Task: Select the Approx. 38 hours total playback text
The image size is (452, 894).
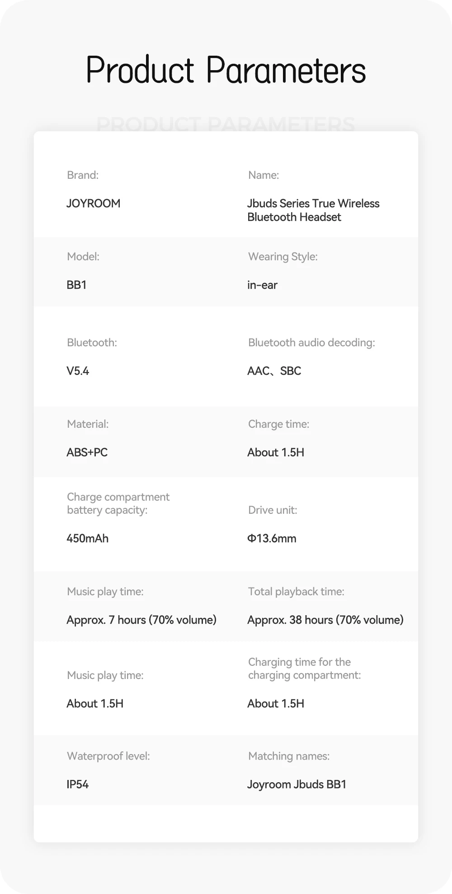Action: pos(325,620)
